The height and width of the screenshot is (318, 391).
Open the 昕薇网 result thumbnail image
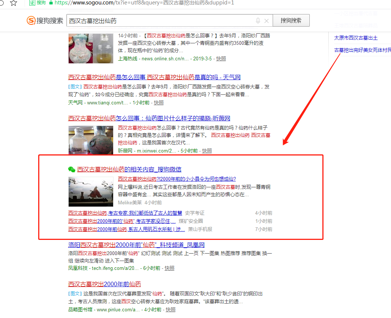pos(91,140)
